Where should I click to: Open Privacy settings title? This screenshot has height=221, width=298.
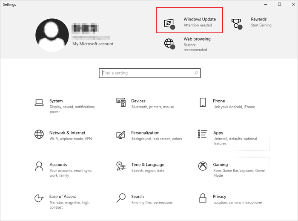click(220, 197)
